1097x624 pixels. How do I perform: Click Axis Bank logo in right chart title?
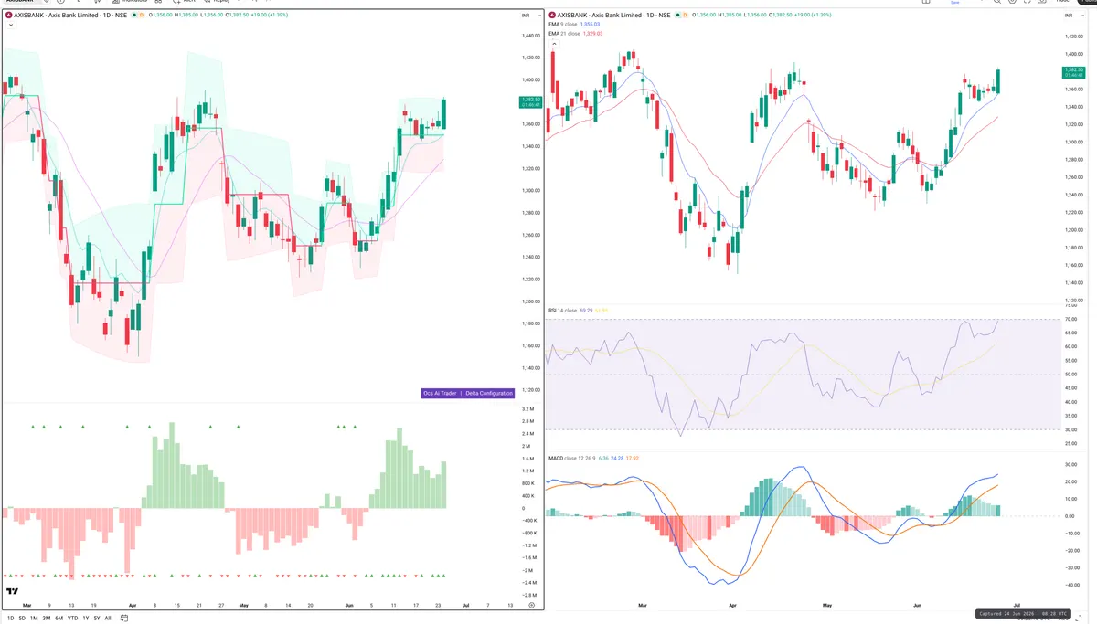pos(552,16)
